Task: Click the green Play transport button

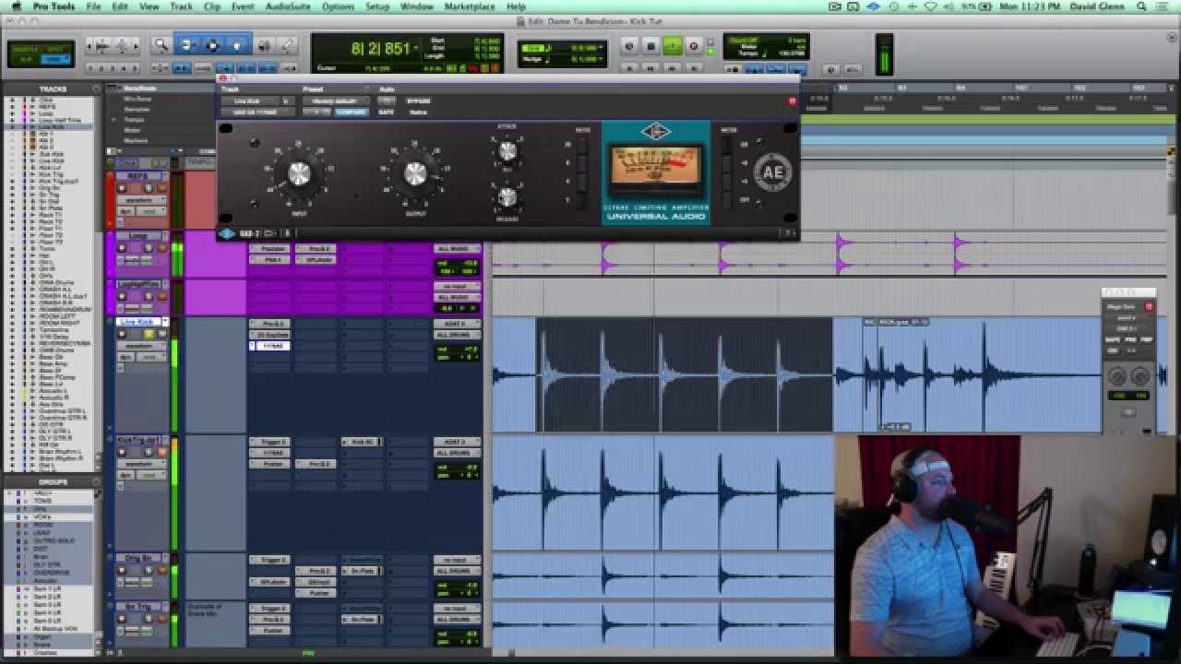Action: click(673, 45)
